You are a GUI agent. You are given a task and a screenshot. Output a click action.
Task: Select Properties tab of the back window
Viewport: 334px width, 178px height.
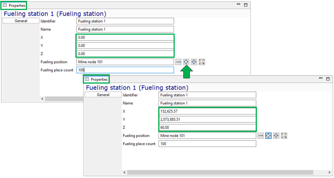pyautogui.click(x=14, y=5)
